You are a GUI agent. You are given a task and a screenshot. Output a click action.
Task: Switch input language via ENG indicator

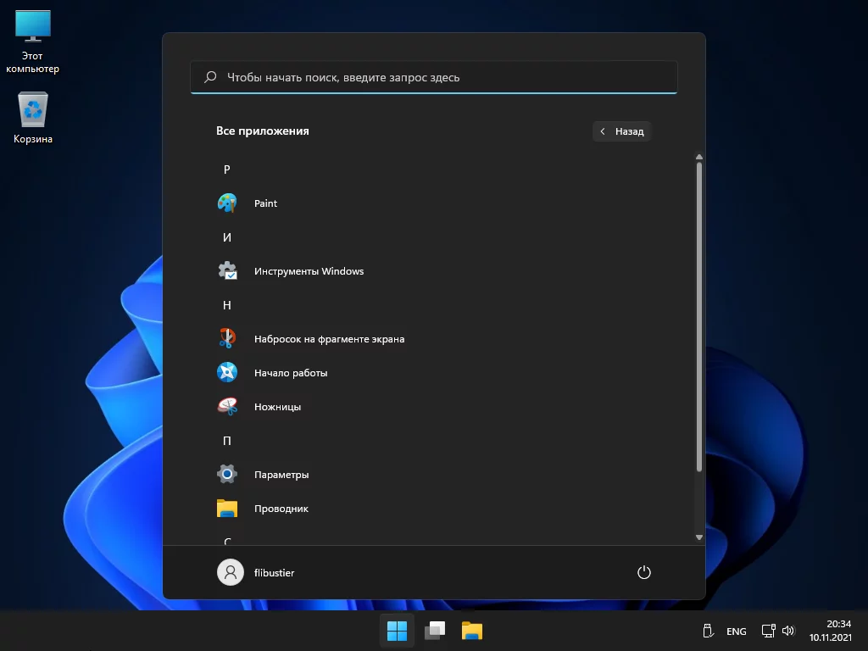pos(736,632)
